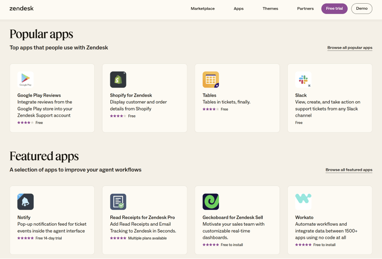Viewport: 382px width, 259px height.
Task: Select the Notify bell app icon
Action: click(x=25, y=202)
